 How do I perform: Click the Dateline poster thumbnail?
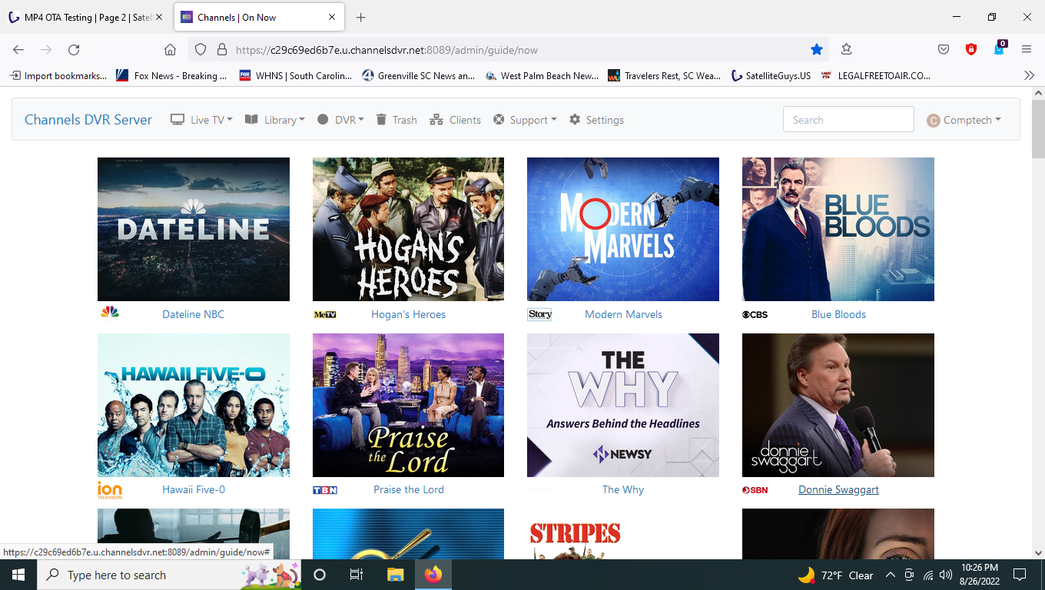194,229
